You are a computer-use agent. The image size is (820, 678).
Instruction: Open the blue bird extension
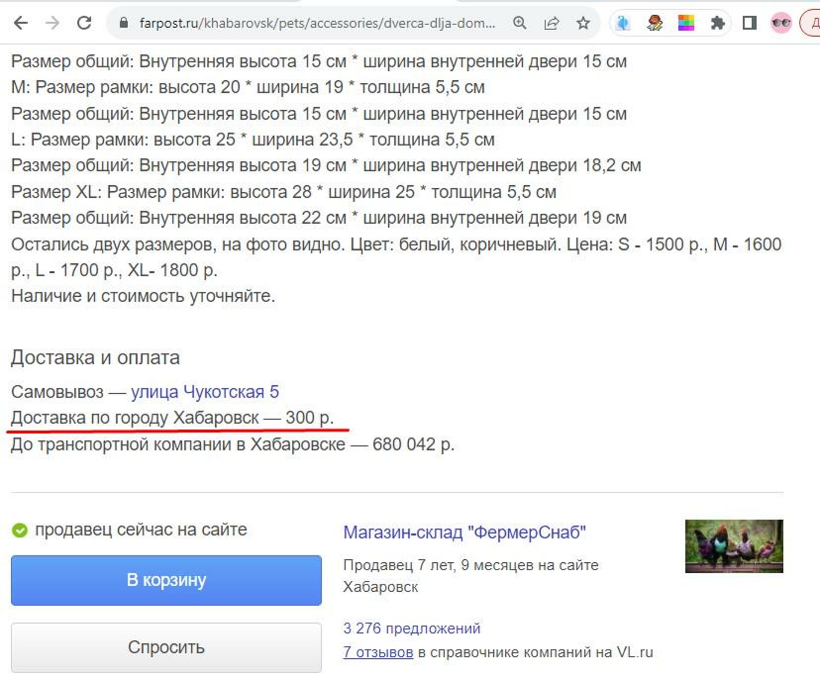click(623, 23)
